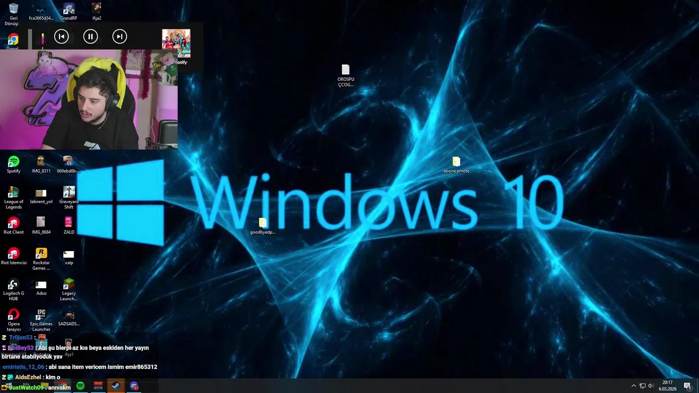Screen dimensions: 699x393
Task: Open the OROSPU ÇOCU text document
Action: pyautogui.click(x=345, y=75)
